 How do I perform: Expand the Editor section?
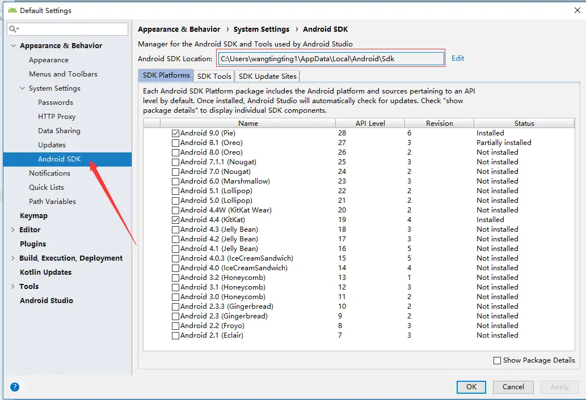pos(12,229)
